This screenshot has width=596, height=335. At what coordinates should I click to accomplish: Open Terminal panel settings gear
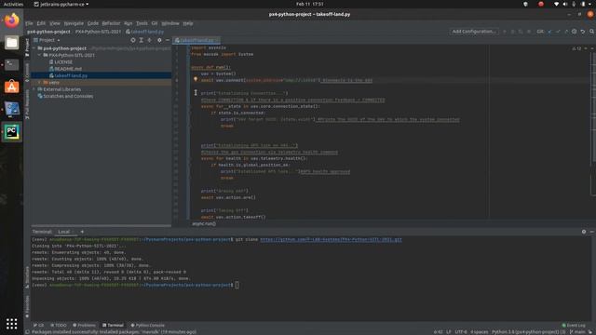584,232
